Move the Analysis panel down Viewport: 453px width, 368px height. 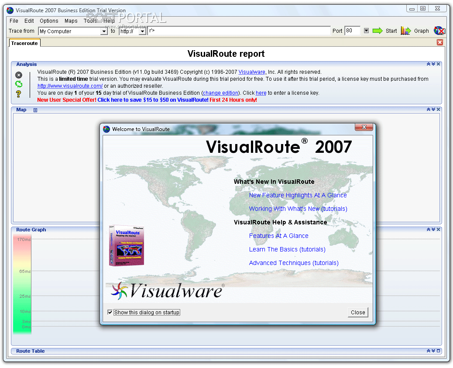click(433, 64)
